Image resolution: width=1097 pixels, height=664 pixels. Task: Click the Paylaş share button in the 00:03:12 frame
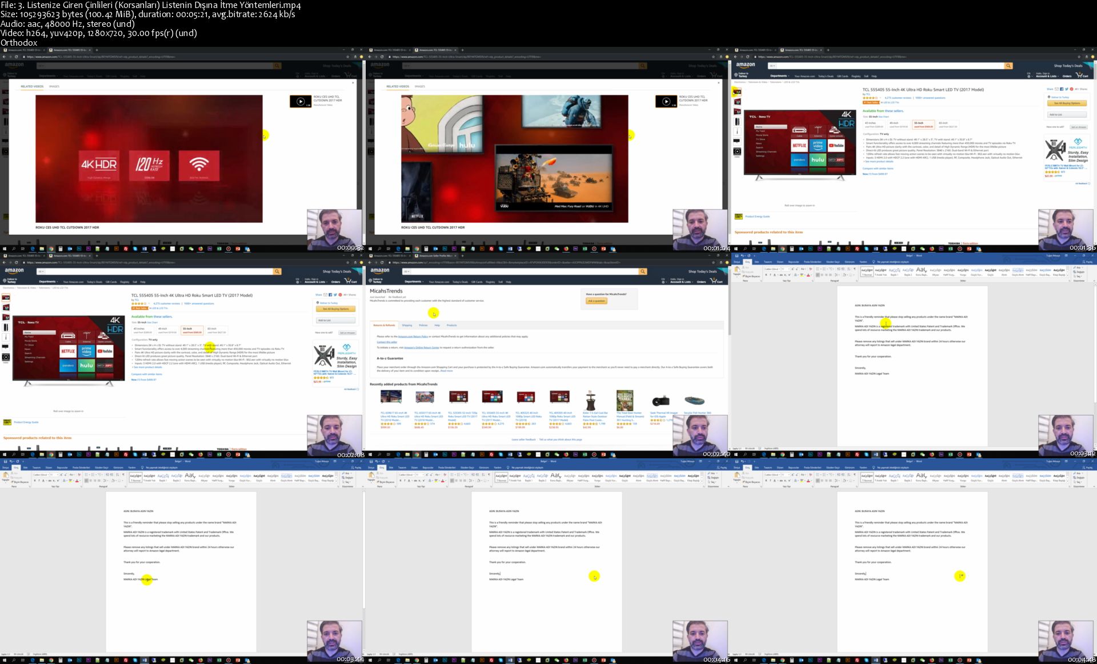[x=1088, y=262]
